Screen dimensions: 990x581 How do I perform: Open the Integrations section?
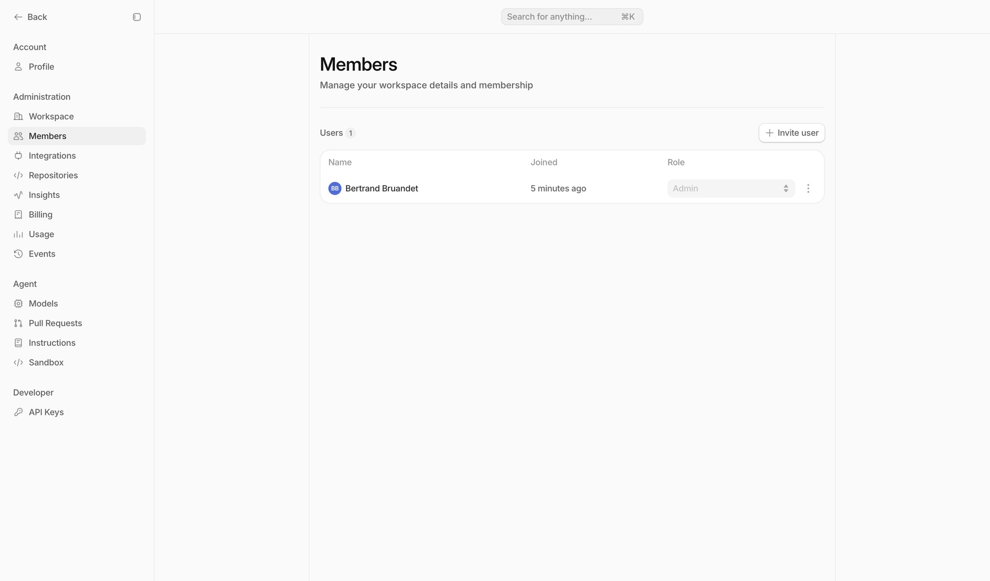(x=77, y=156)
